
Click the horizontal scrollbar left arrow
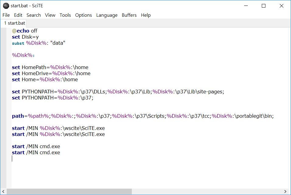tap(4, 192)
